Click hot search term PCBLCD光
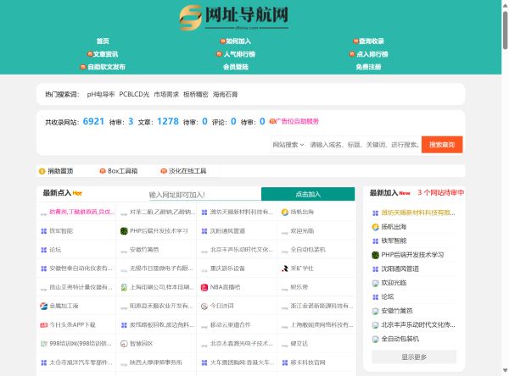This screenshot has height=376, width=509. (134, 94)
